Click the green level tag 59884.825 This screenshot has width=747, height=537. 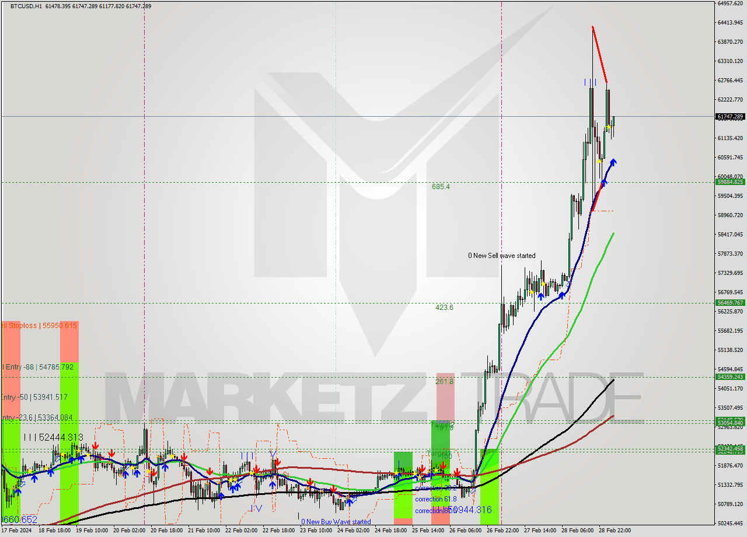pyautogui.click(x=729, y=182)
